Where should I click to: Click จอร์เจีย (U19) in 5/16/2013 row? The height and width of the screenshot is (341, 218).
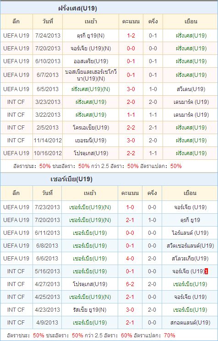188,271
